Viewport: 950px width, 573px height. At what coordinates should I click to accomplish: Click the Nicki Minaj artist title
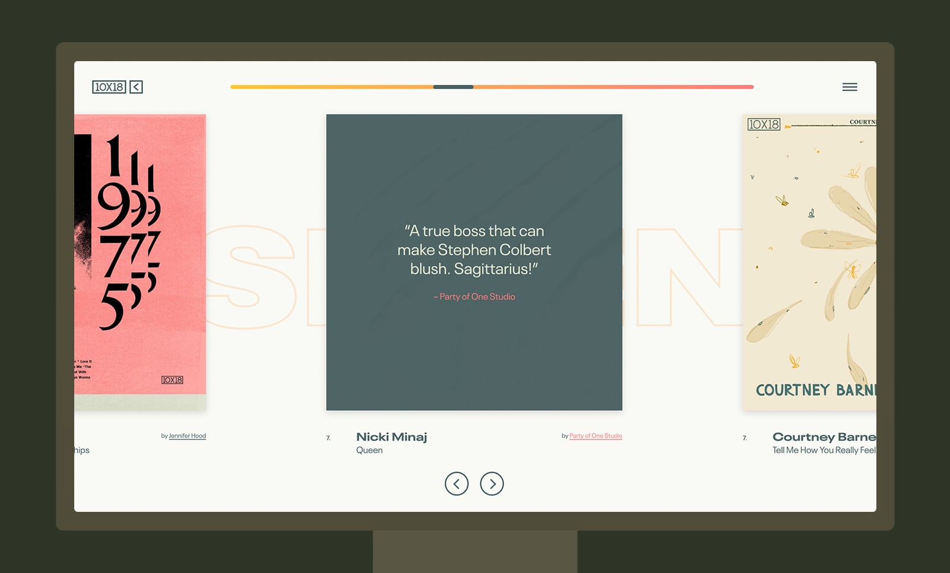[391, 437]
